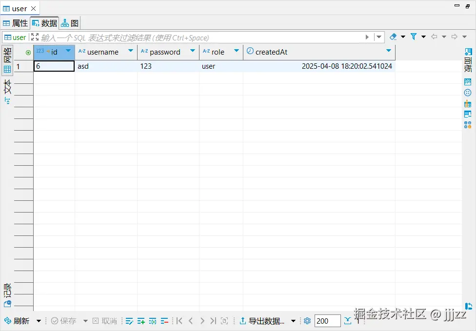This screenshot has height=331, width=476.
Task: Go to previous row arrow in bottom toolbar
Action: click(x=191, y=321)
